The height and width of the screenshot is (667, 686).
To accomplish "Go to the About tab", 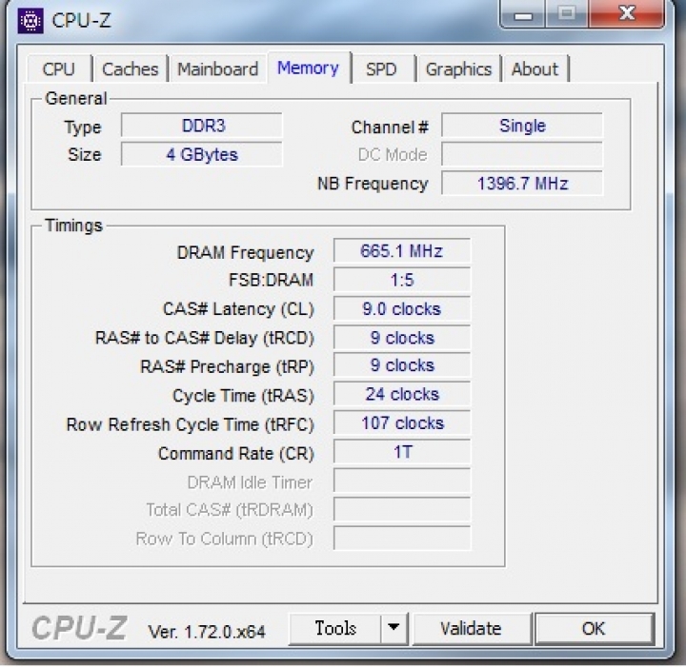I will click(535, 69).
